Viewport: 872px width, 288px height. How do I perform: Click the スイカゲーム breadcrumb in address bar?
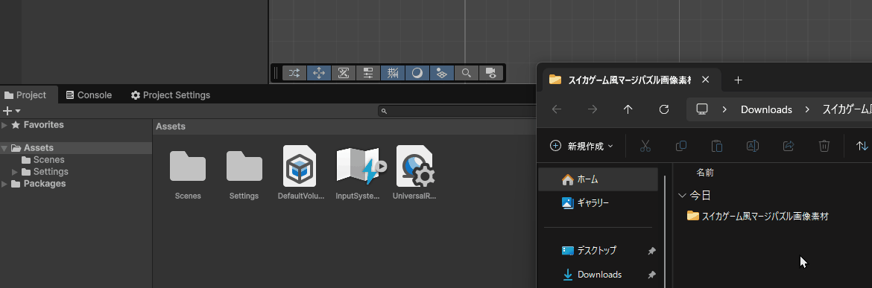(x=847, y=109)
